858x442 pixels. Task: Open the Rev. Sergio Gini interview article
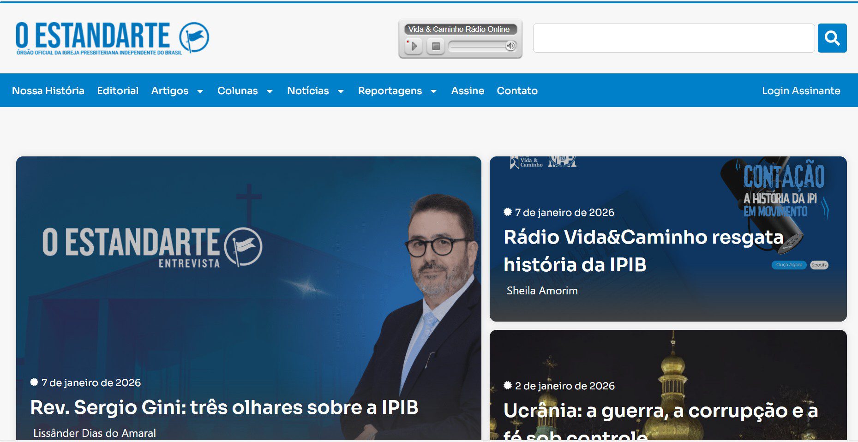pyautogui.click(x=224, y=407)
